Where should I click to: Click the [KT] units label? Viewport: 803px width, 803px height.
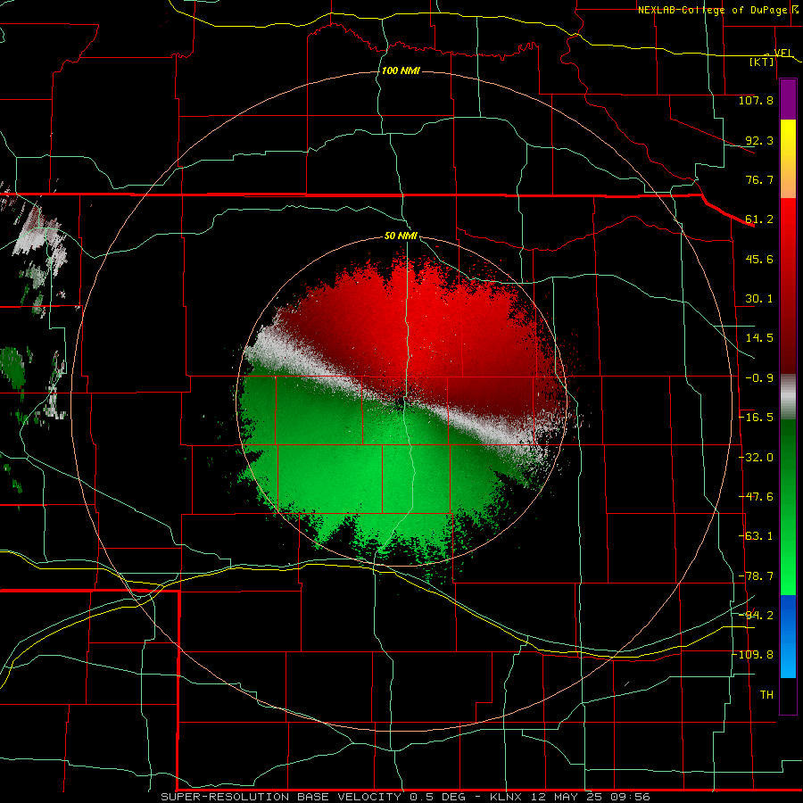tap(762, 62)
